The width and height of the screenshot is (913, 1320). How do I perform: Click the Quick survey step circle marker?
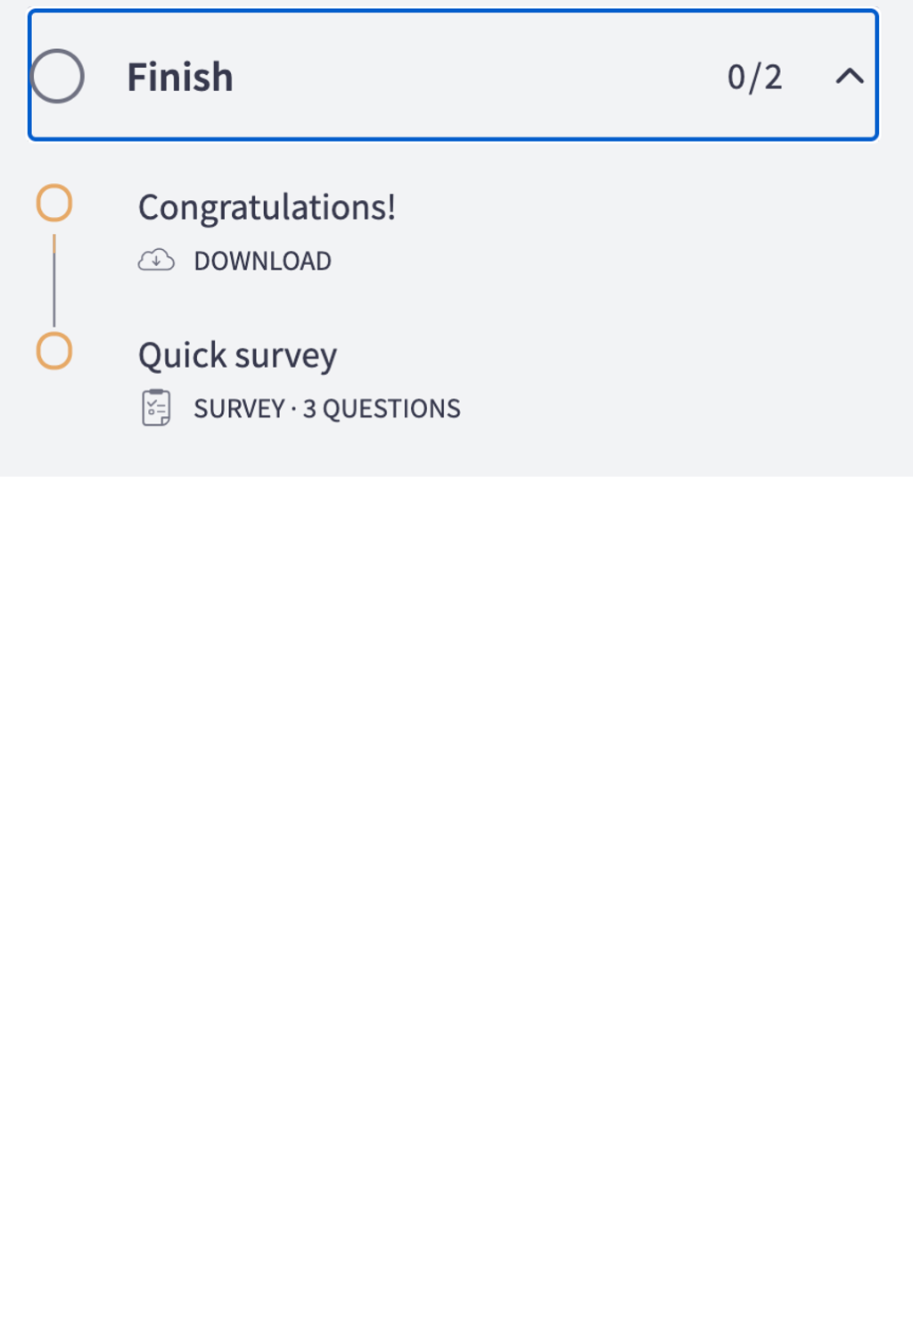[54, 351]
